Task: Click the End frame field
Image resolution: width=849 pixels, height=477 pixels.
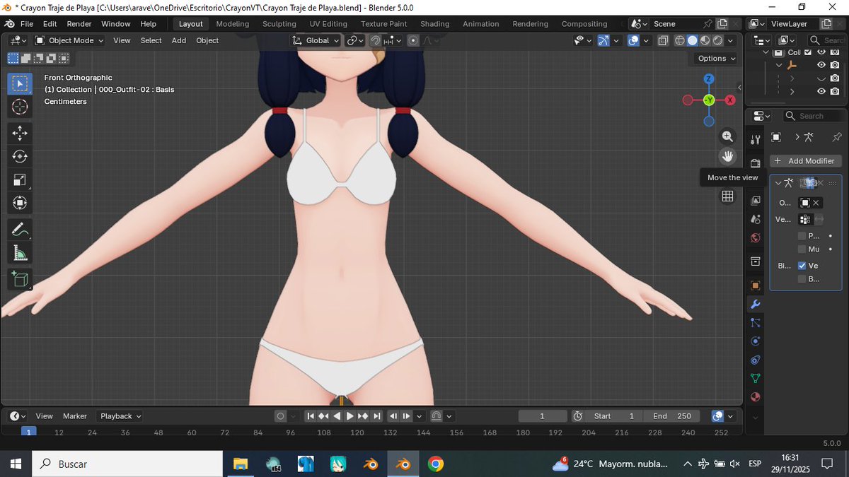Action: [x=672, y=416]
